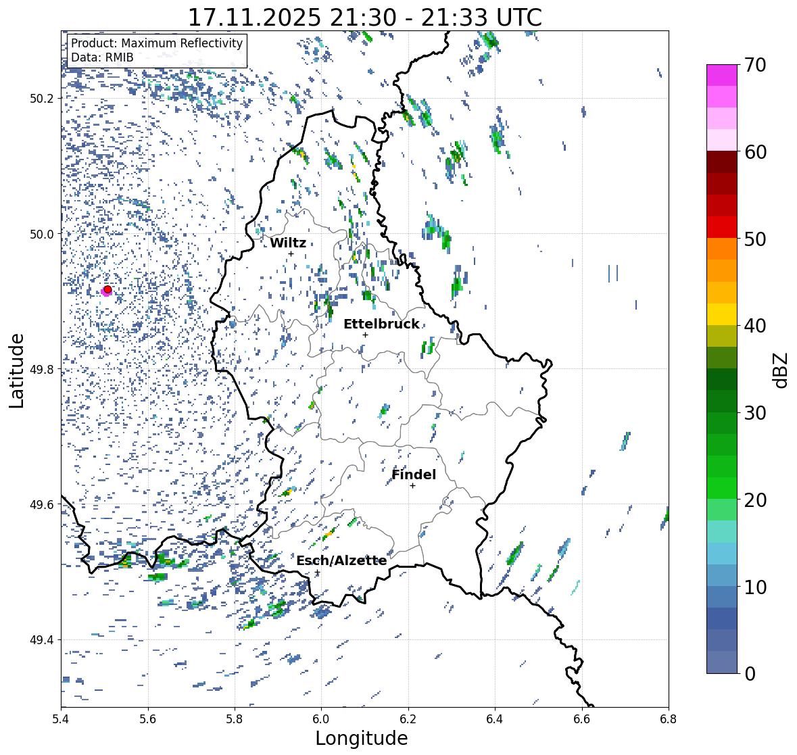This screenshot has height=755, width=797.
Task: Click latitude tick label 49.4
Action: (42, 640)
